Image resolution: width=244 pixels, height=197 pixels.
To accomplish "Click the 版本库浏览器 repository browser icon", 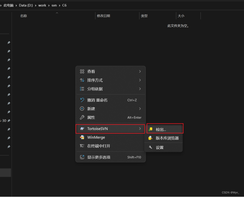I will [x=151, y=138].
